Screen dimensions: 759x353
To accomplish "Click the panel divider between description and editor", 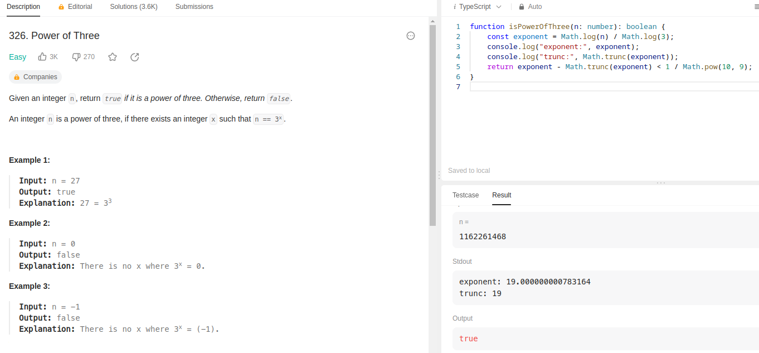I will pyautogui.click(x=439, y=175).
